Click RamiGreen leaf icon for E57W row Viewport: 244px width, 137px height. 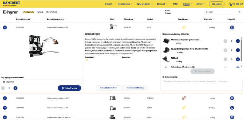pos(184,117)
